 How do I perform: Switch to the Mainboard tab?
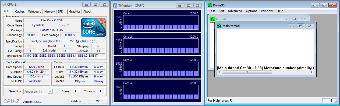pyautogui.click(x=34, y=11)
